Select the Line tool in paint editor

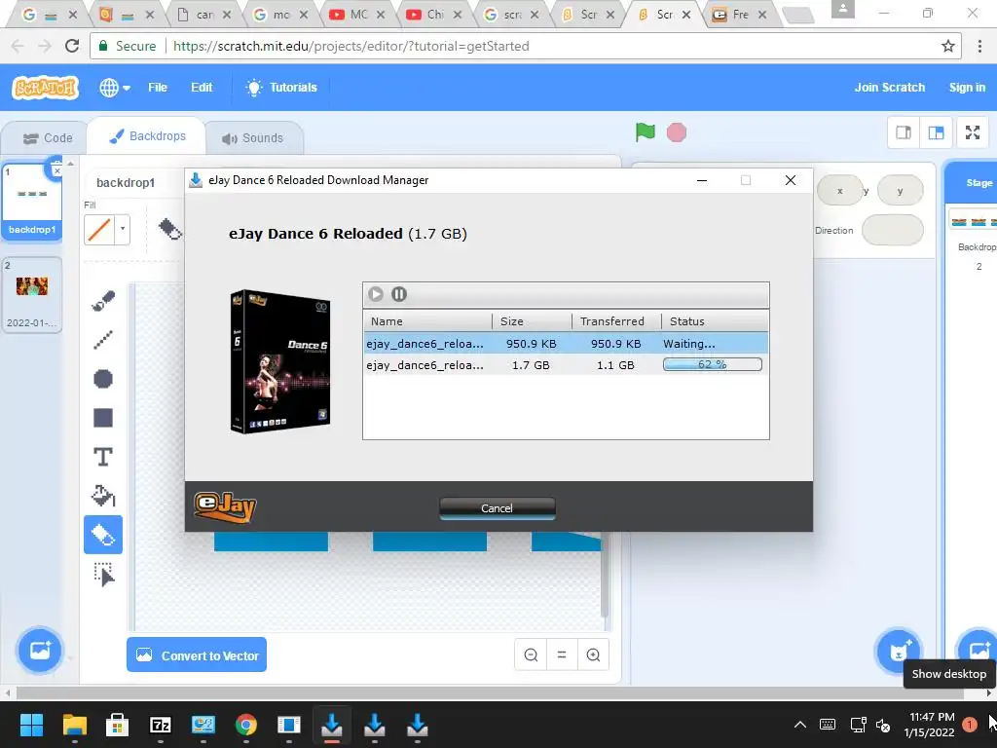[103, 340]
